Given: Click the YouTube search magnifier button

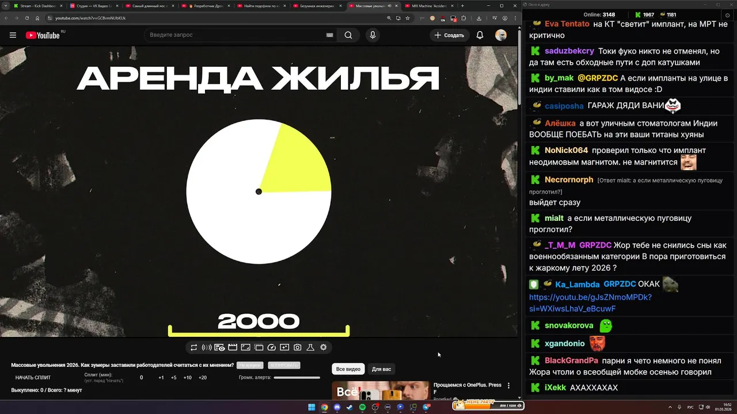Looking at the screenshot, I should coord(348,35).
